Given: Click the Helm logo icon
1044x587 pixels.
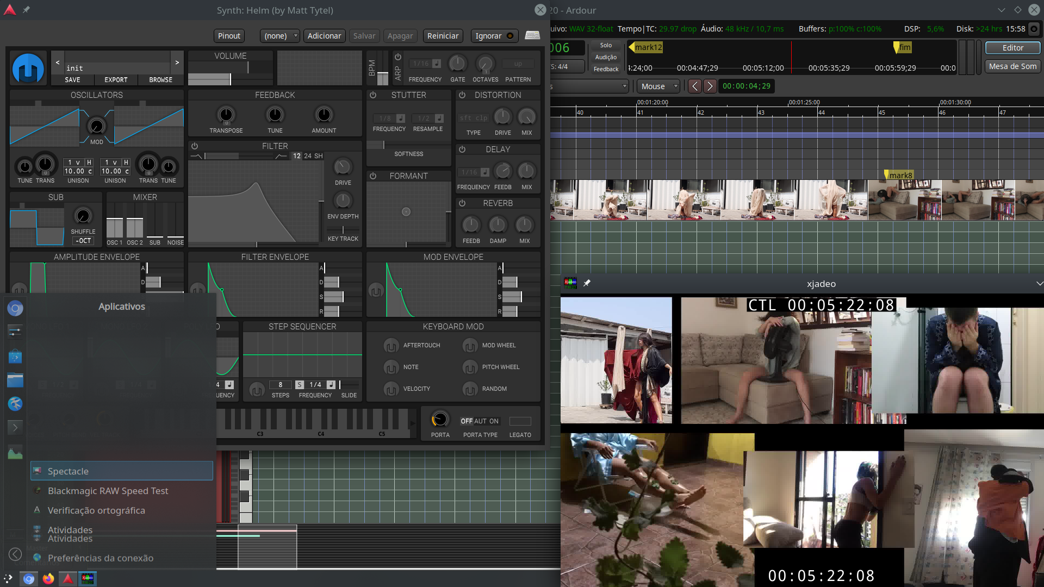Looking at the screenshot, I should 28,68.
